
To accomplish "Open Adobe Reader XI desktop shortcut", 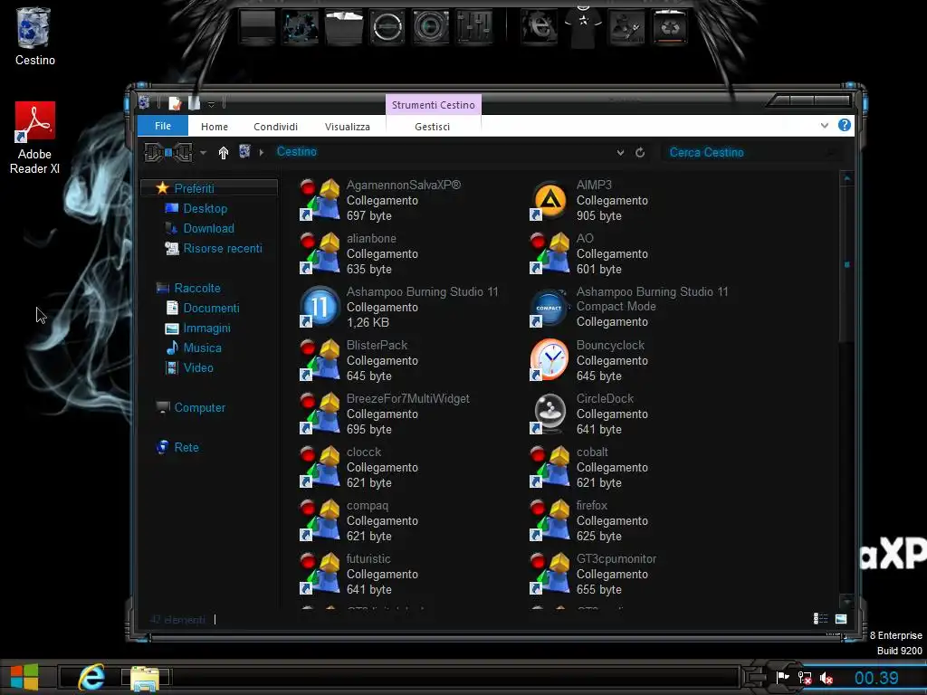I will coord(35,138).
